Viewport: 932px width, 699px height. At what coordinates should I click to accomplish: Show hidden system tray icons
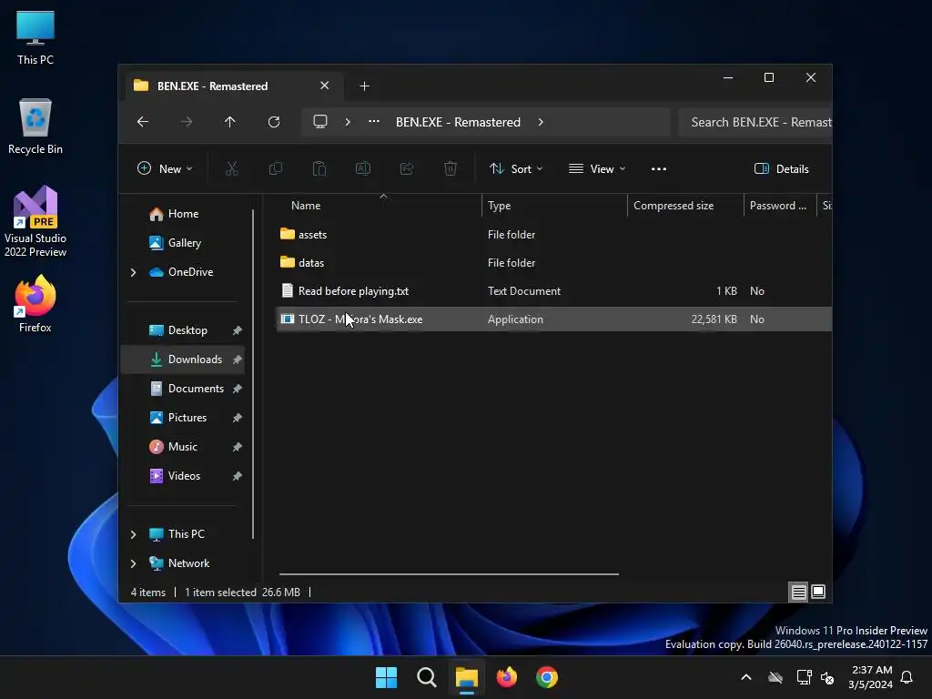(x=746, y=677)
